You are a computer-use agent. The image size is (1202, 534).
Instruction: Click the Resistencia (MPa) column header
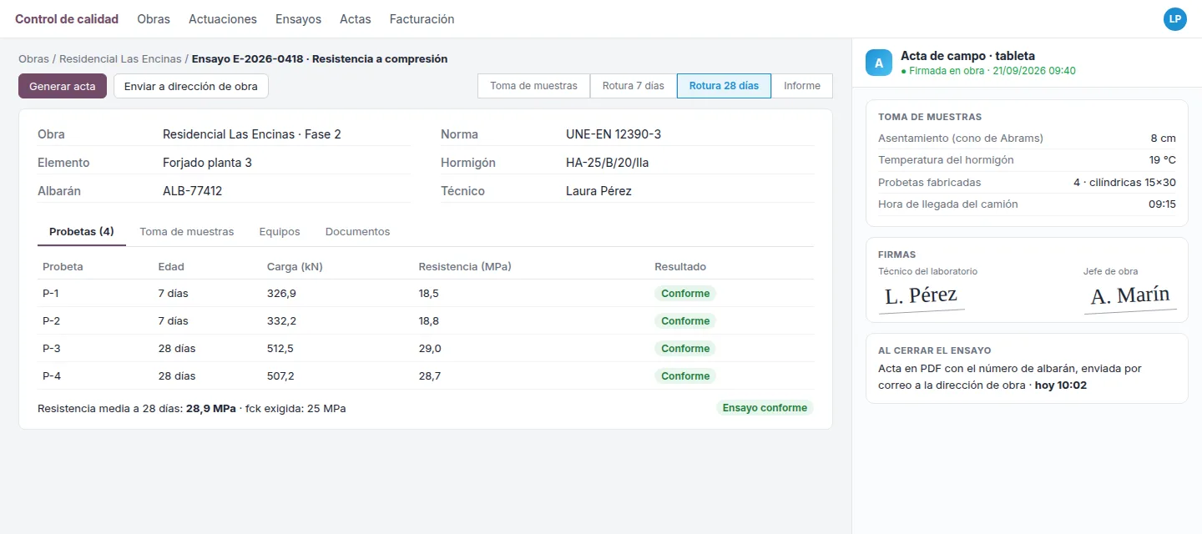tap(465, 267)
